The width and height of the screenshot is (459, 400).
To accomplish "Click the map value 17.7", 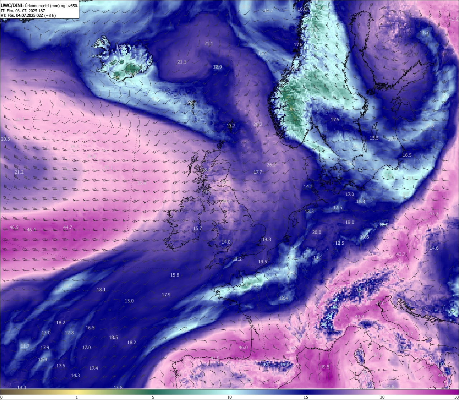I will click(x=258, y=172).
